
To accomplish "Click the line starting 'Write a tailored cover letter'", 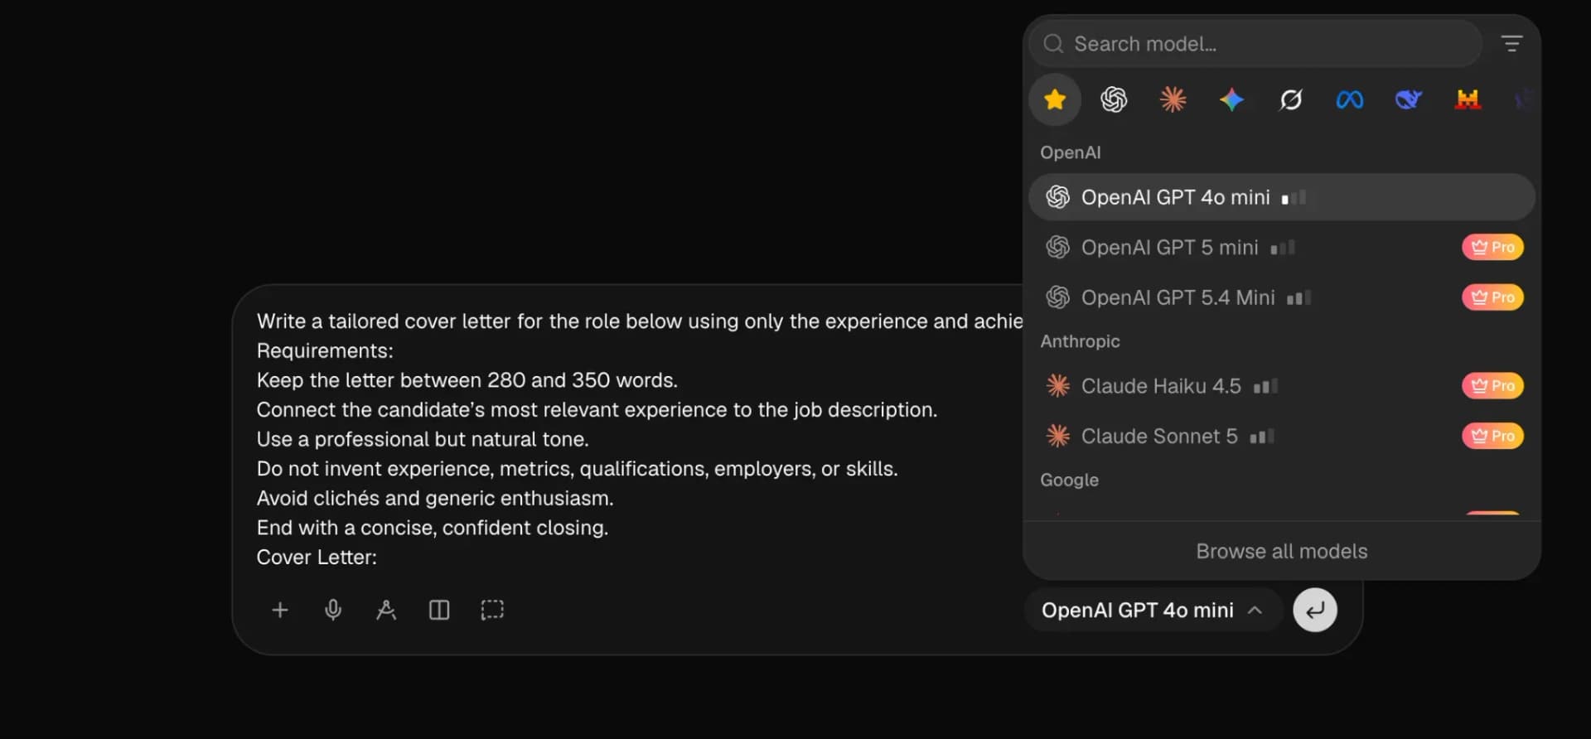I will tap(640, 321).
